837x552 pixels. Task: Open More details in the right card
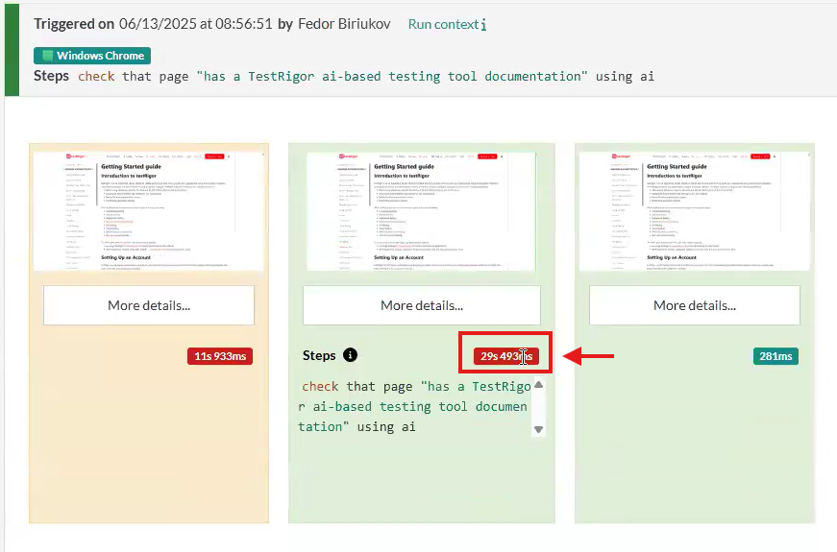point(694,305)
